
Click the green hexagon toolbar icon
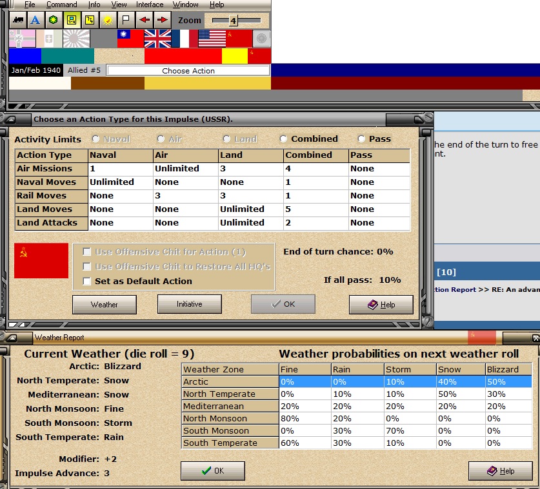click(x=53, y=20)
